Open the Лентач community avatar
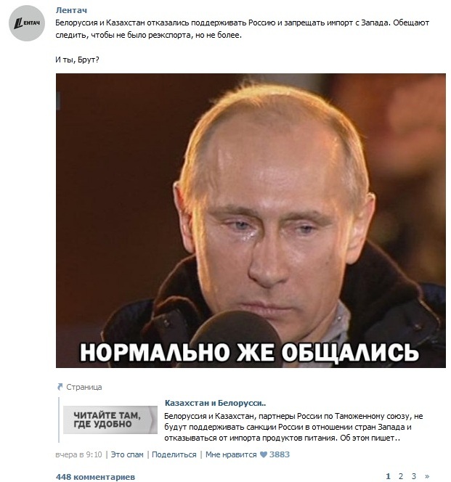Viewport: 451px width, 482px height. click(x=27, y=23)
